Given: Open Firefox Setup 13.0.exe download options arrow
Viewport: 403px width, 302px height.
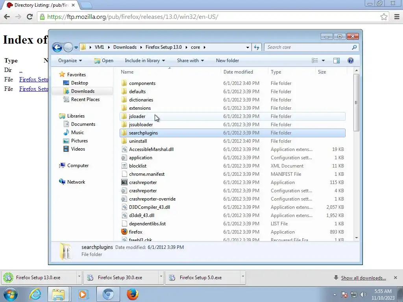Looking at the screenshot, I should coord(79,277).
